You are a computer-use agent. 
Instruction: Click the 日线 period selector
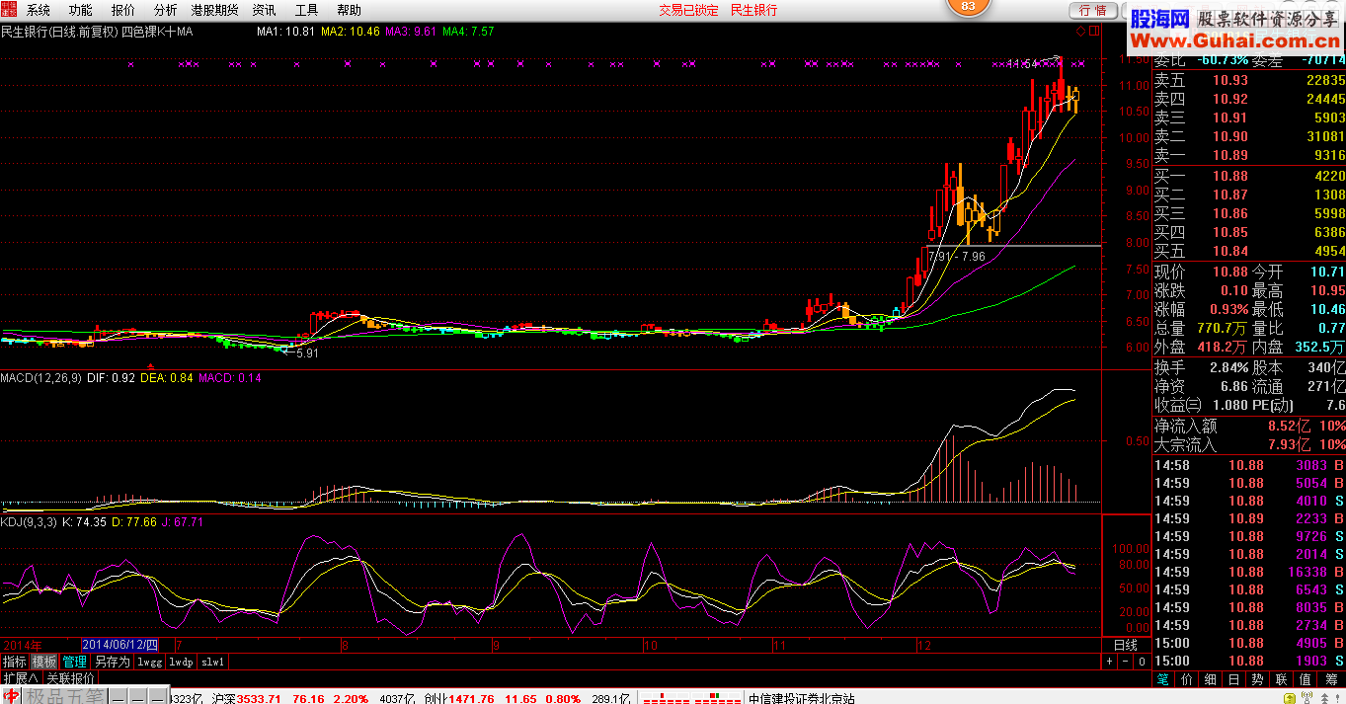click(x=1126, y=645)
